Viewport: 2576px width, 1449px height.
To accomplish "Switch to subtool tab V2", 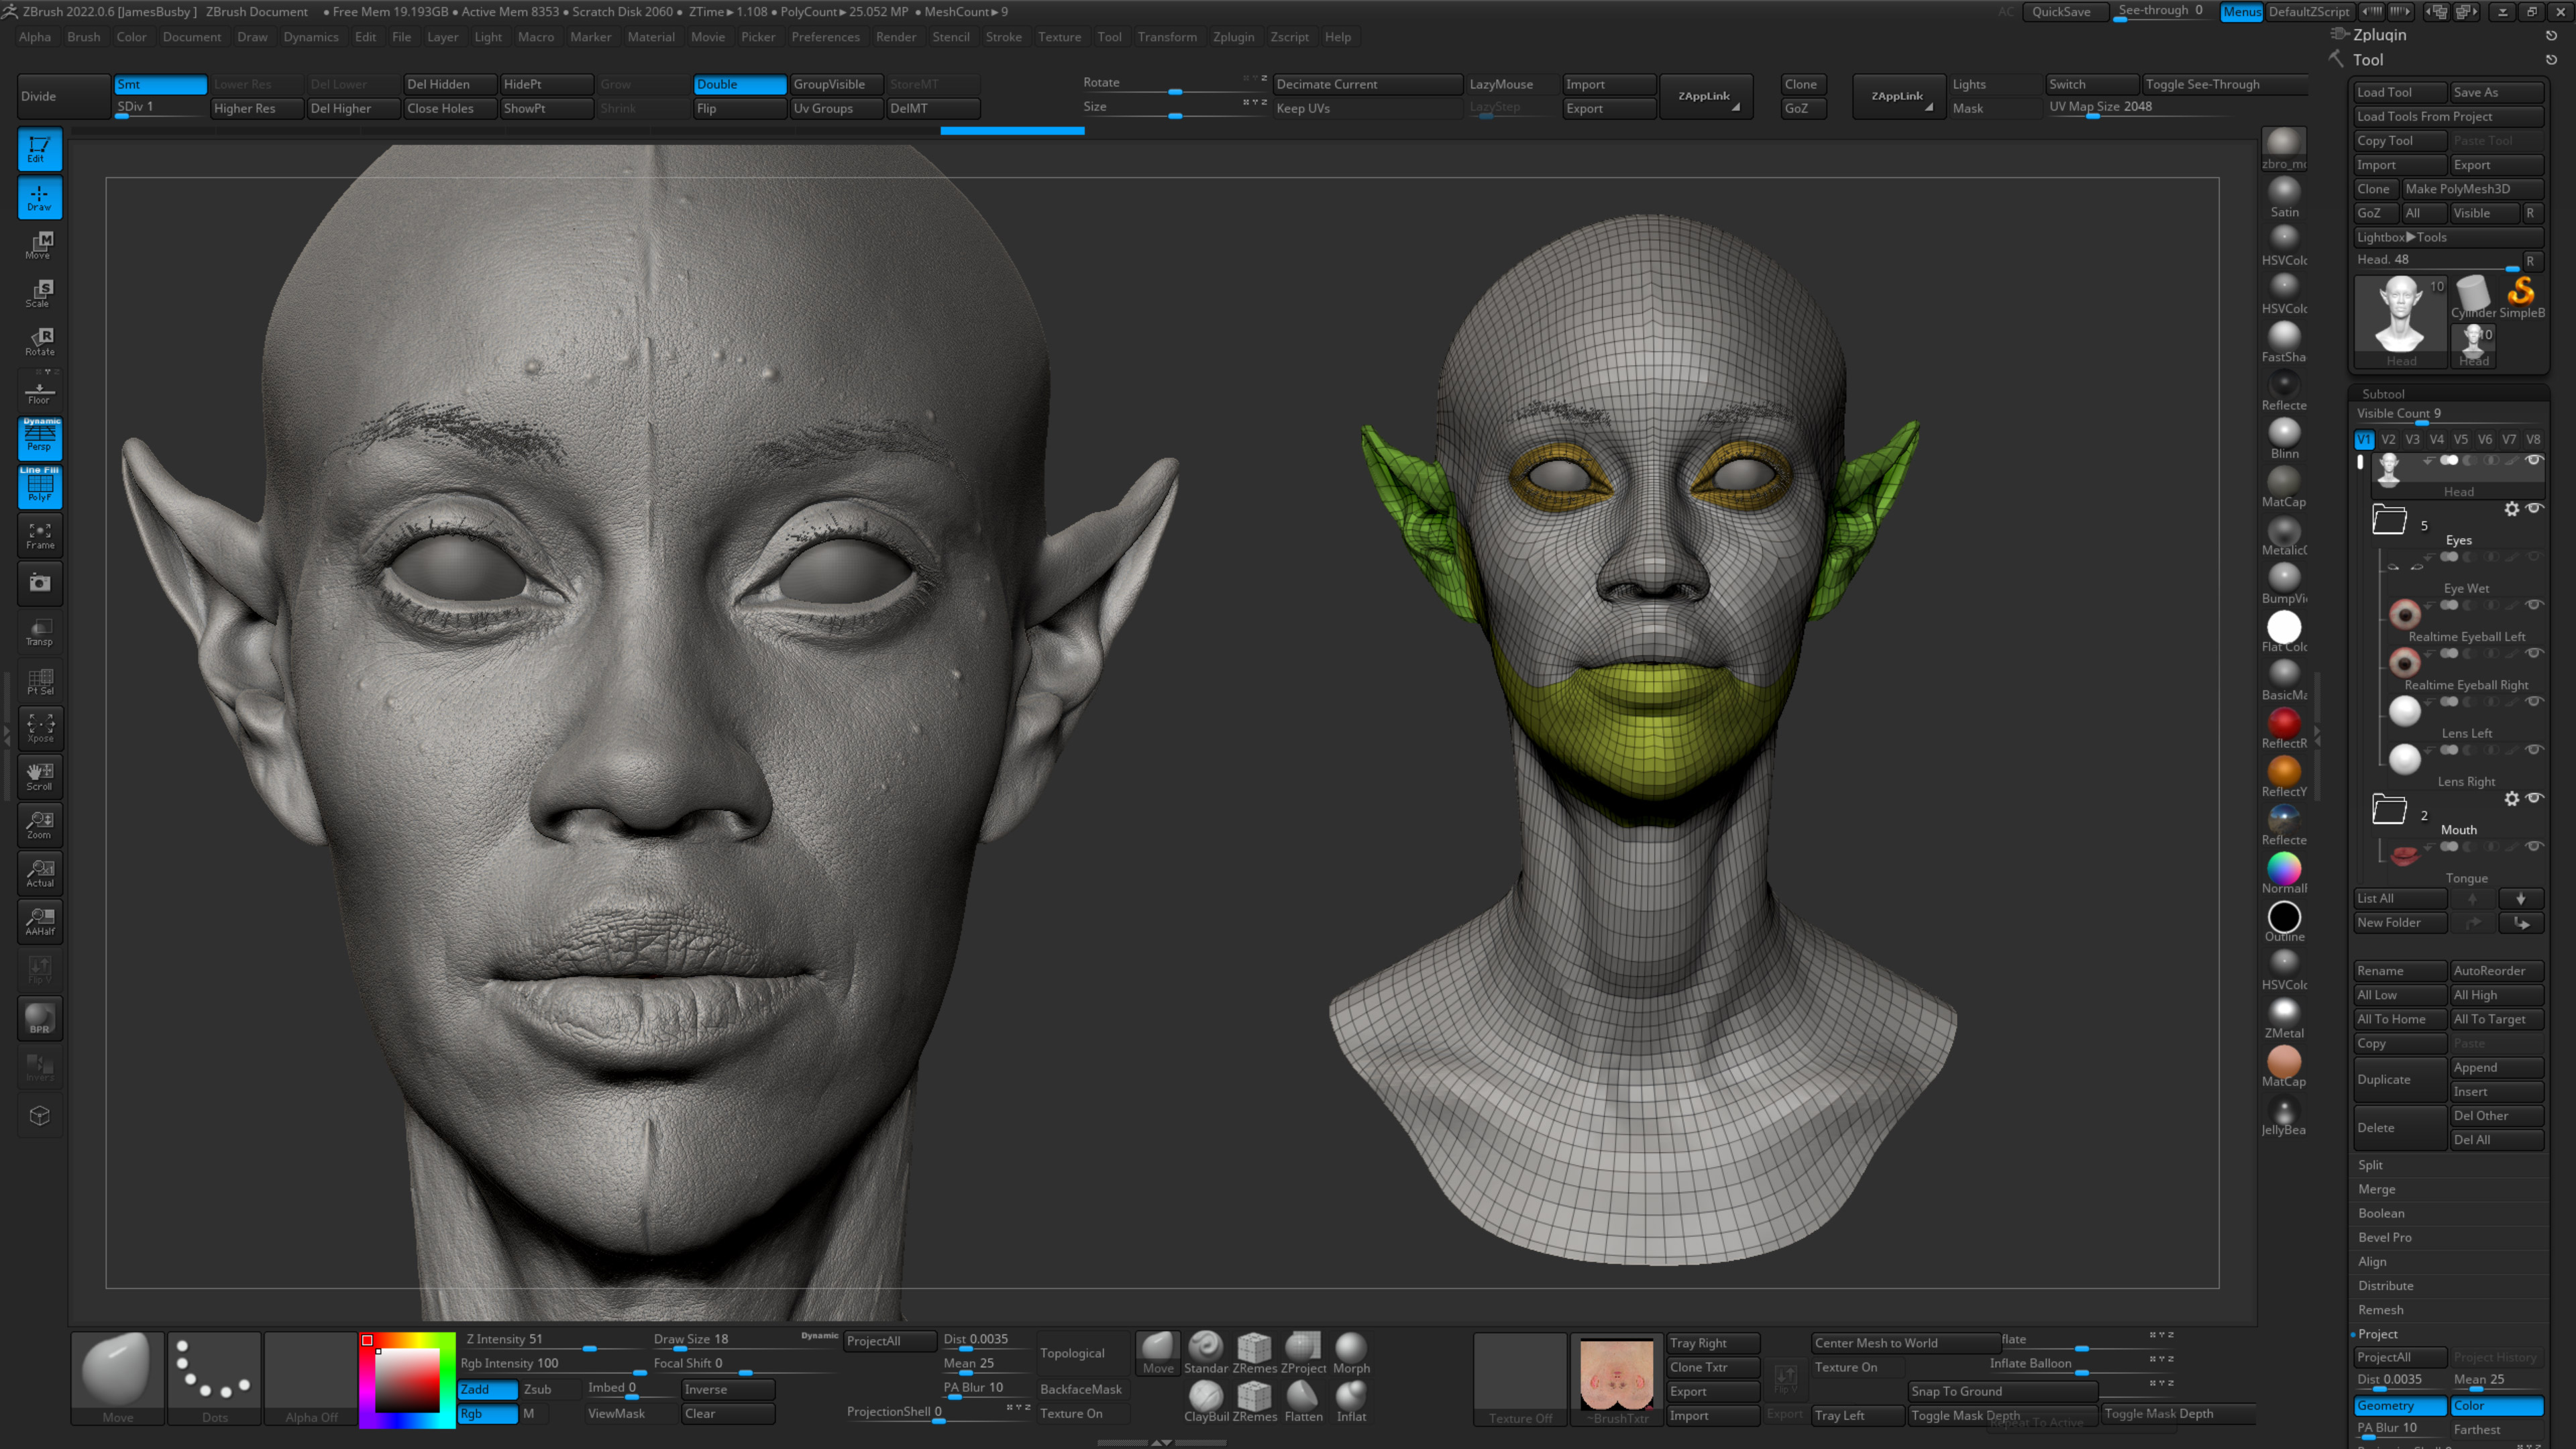I will click(x=2388, y=439).
